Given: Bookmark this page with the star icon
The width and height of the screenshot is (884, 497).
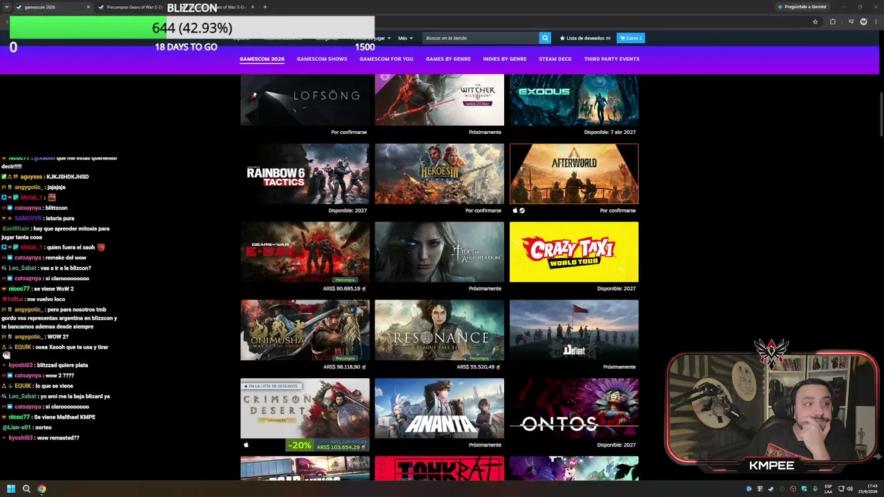Looking at the screenshot, I should click(815, 21).
